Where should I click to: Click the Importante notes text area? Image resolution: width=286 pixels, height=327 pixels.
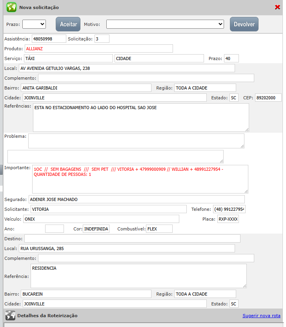click(x=140, y=179)
